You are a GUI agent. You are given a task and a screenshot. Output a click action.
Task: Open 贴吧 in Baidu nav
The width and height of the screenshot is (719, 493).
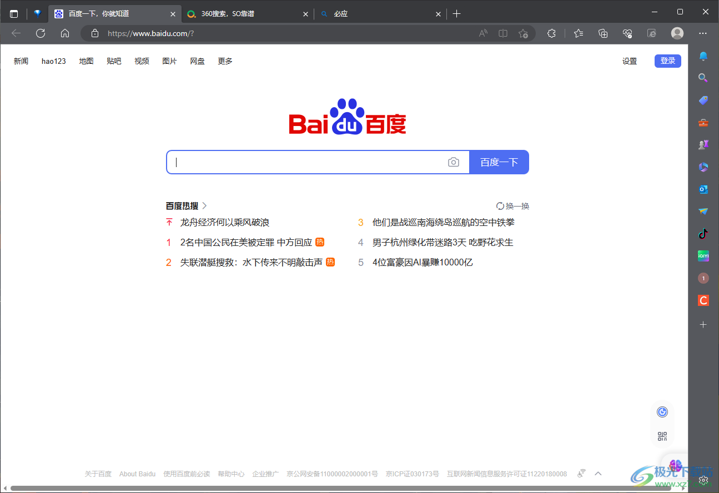(x=114, y=61)
